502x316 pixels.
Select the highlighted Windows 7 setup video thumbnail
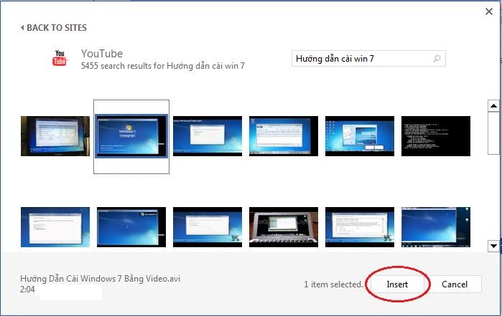[132, 136]
